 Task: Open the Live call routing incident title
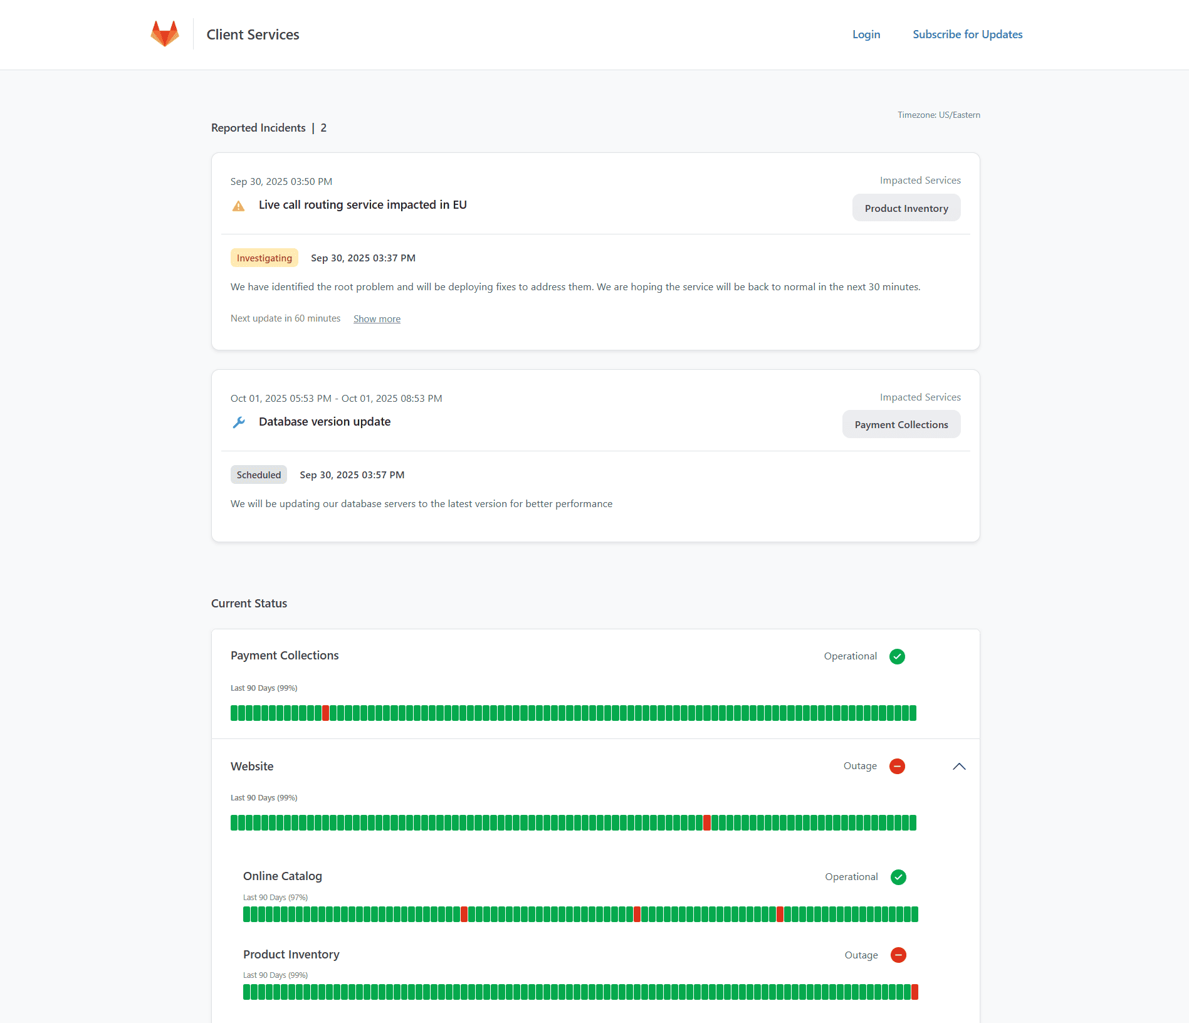[362, 205]
